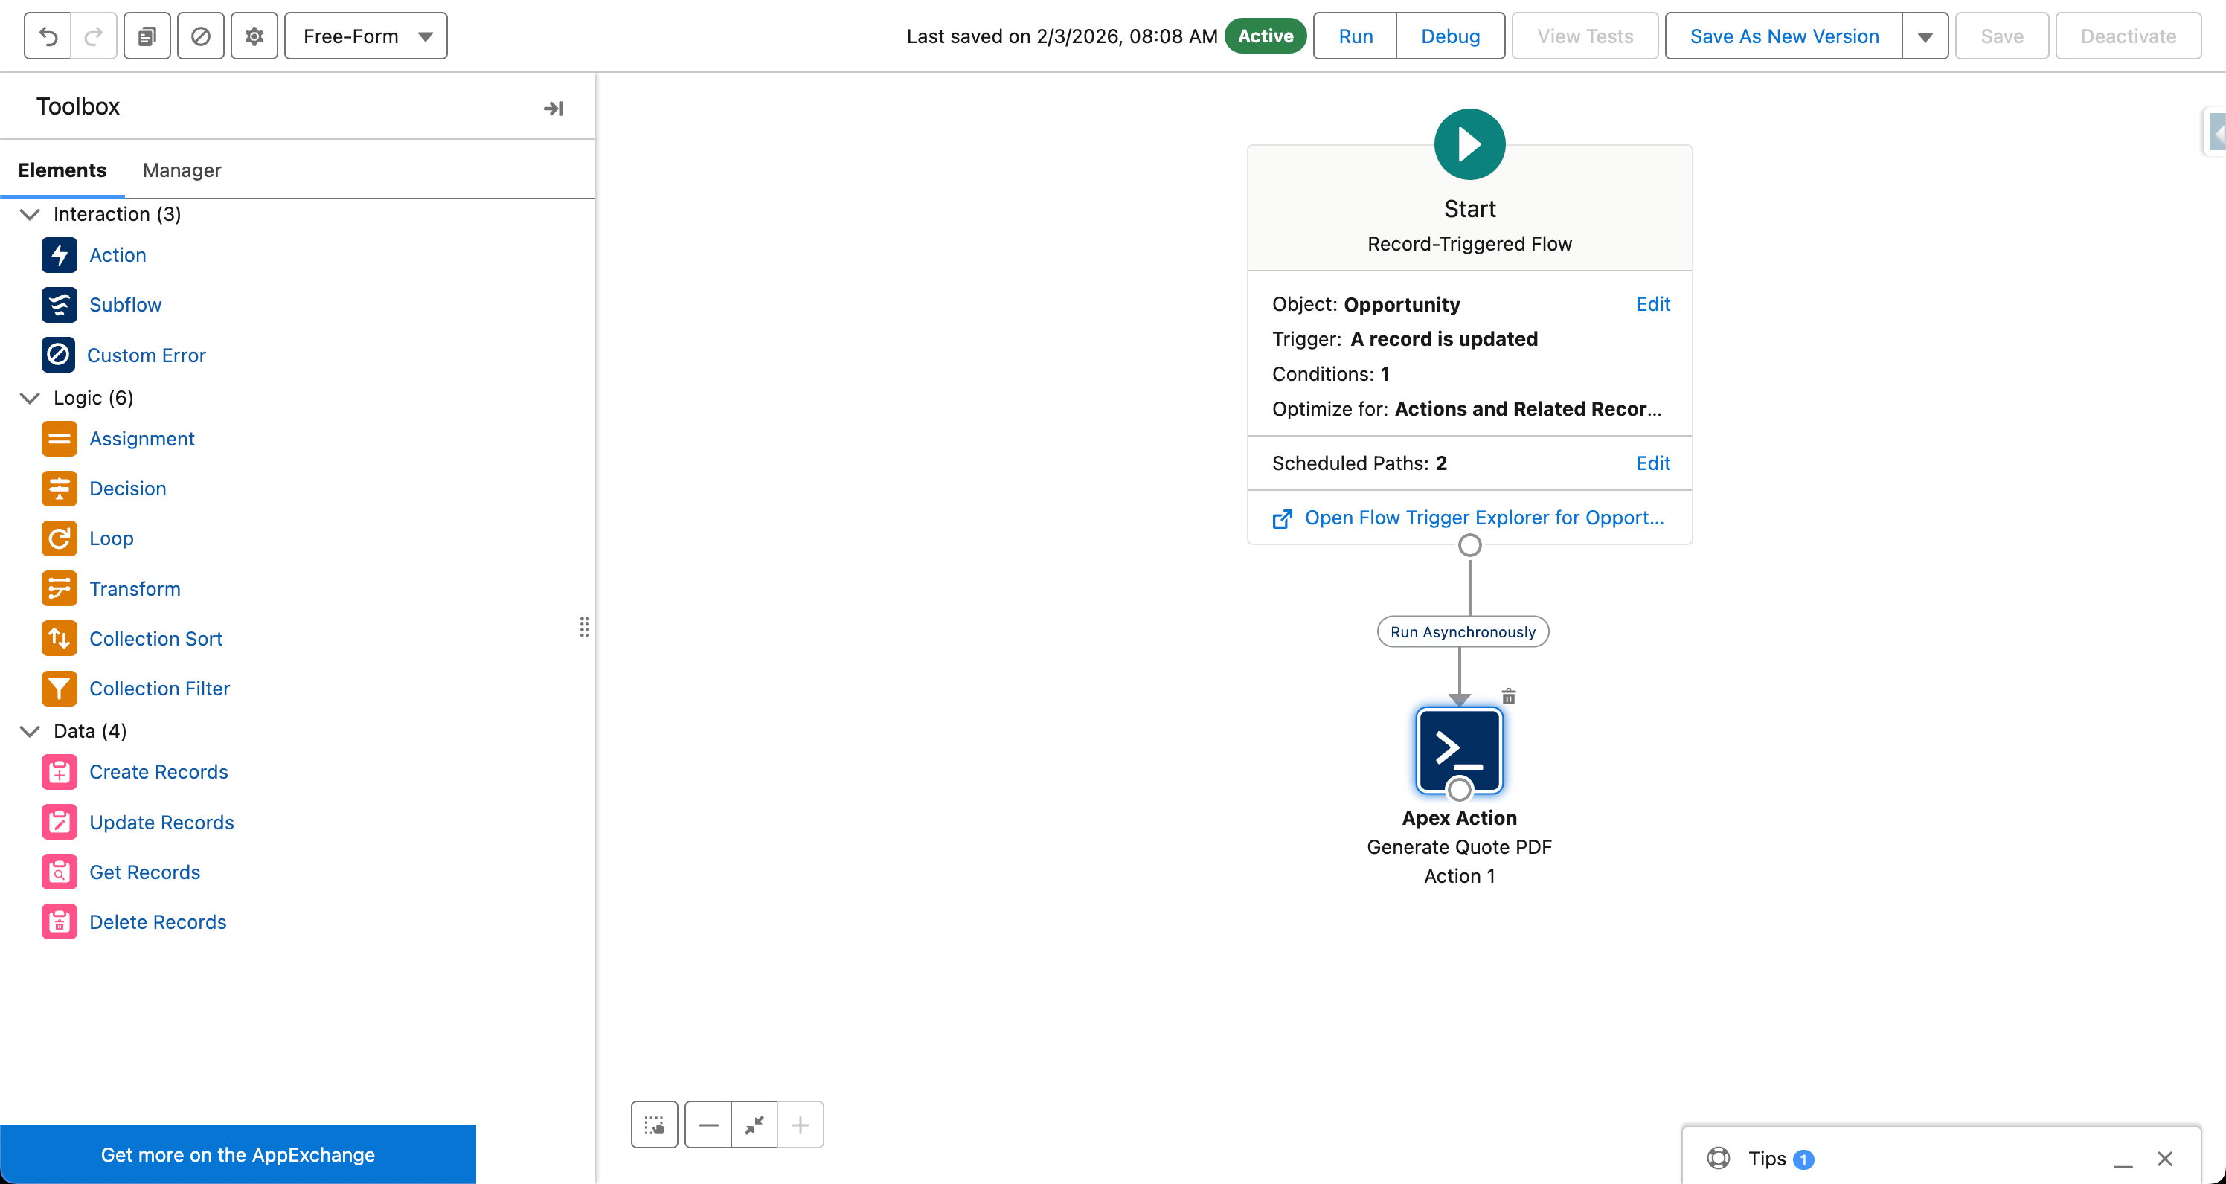
Task: Select the Create Records element
Action: click(159, 771)
